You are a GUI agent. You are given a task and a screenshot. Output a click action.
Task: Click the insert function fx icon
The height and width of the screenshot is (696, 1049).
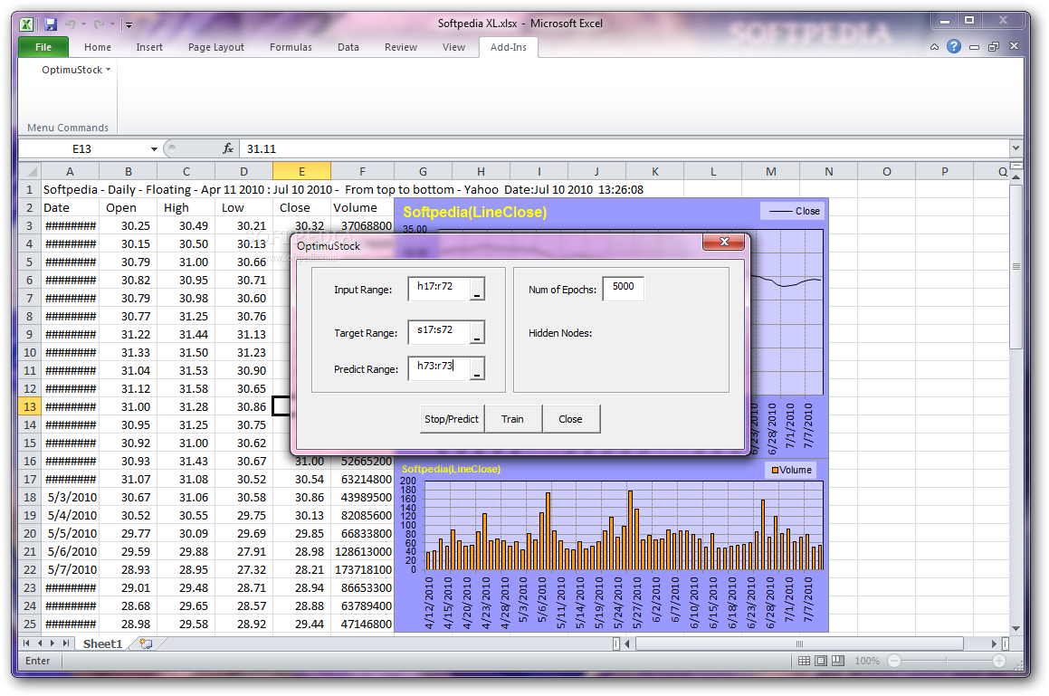228,148
